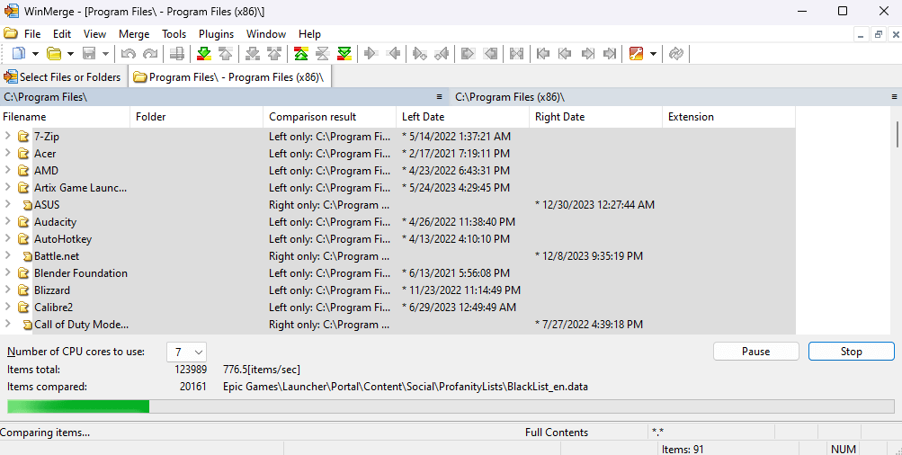Switch to Program Files comparison tab
Screen dimensions: 902x455
pyautogui.click(x=229, y=77)
